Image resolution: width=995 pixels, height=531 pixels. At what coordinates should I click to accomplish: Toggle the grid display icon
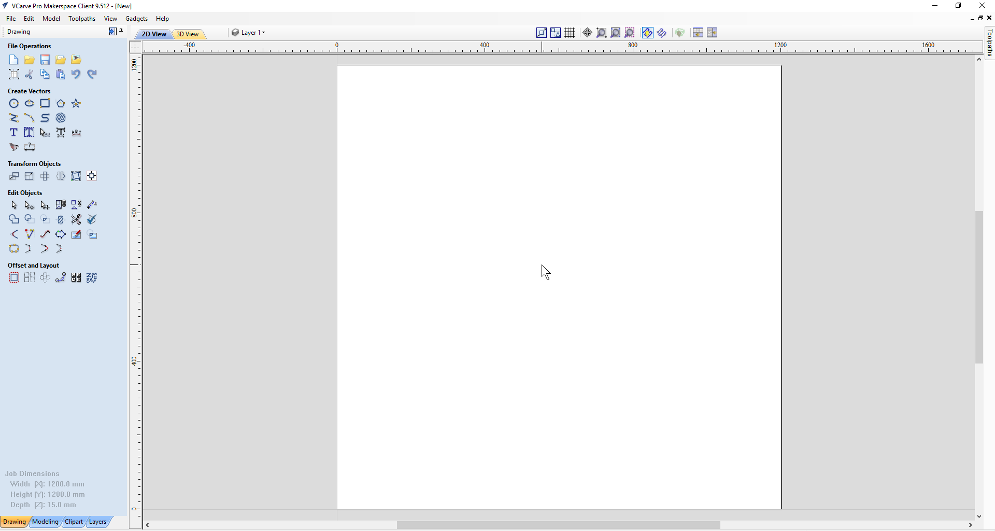[x=570, y=33]
